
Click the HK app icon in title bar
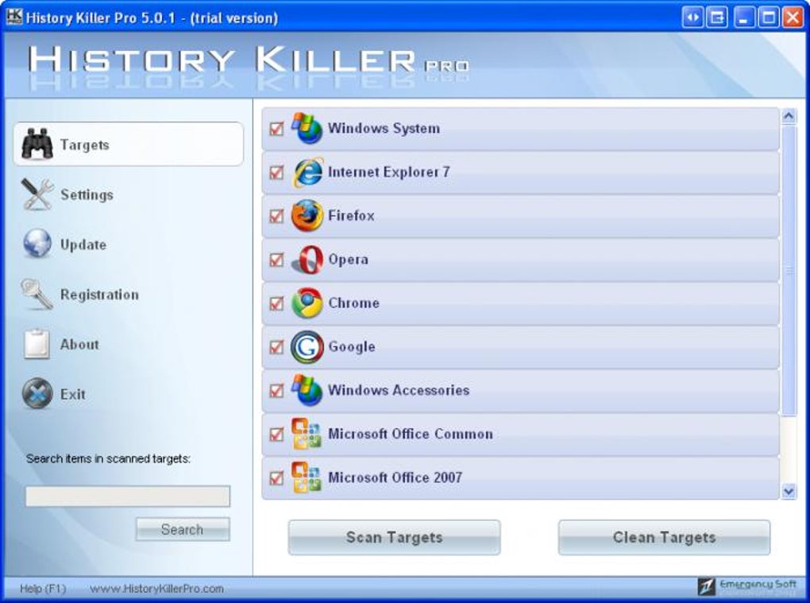(x=14, y=17)
